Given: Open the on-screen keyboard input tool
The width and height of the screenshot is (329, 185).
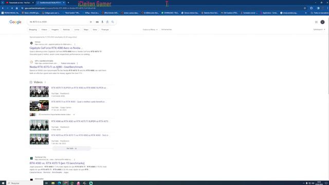Looking at the screenshot, I should (97, 22).
